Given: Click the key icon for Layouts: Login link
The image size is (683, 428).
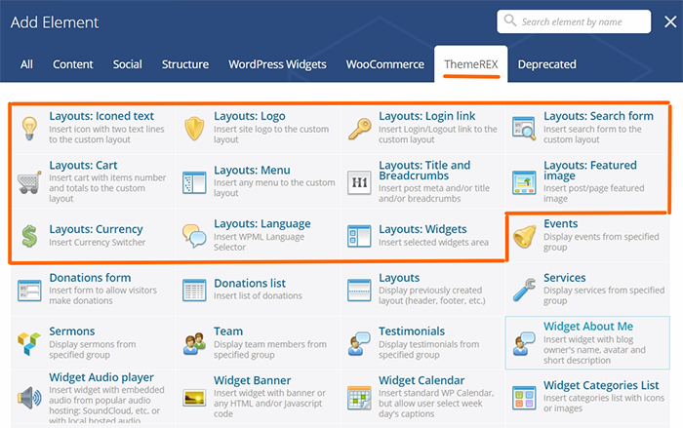Looking at the screenshot, I should 360,128.
